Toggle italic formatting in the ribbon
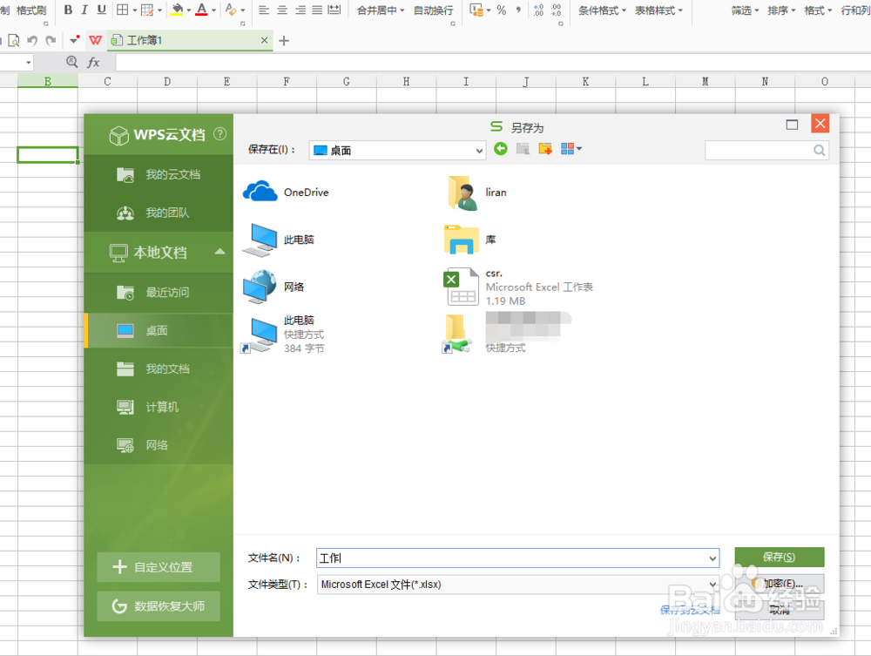 click(x=84, y=10)
